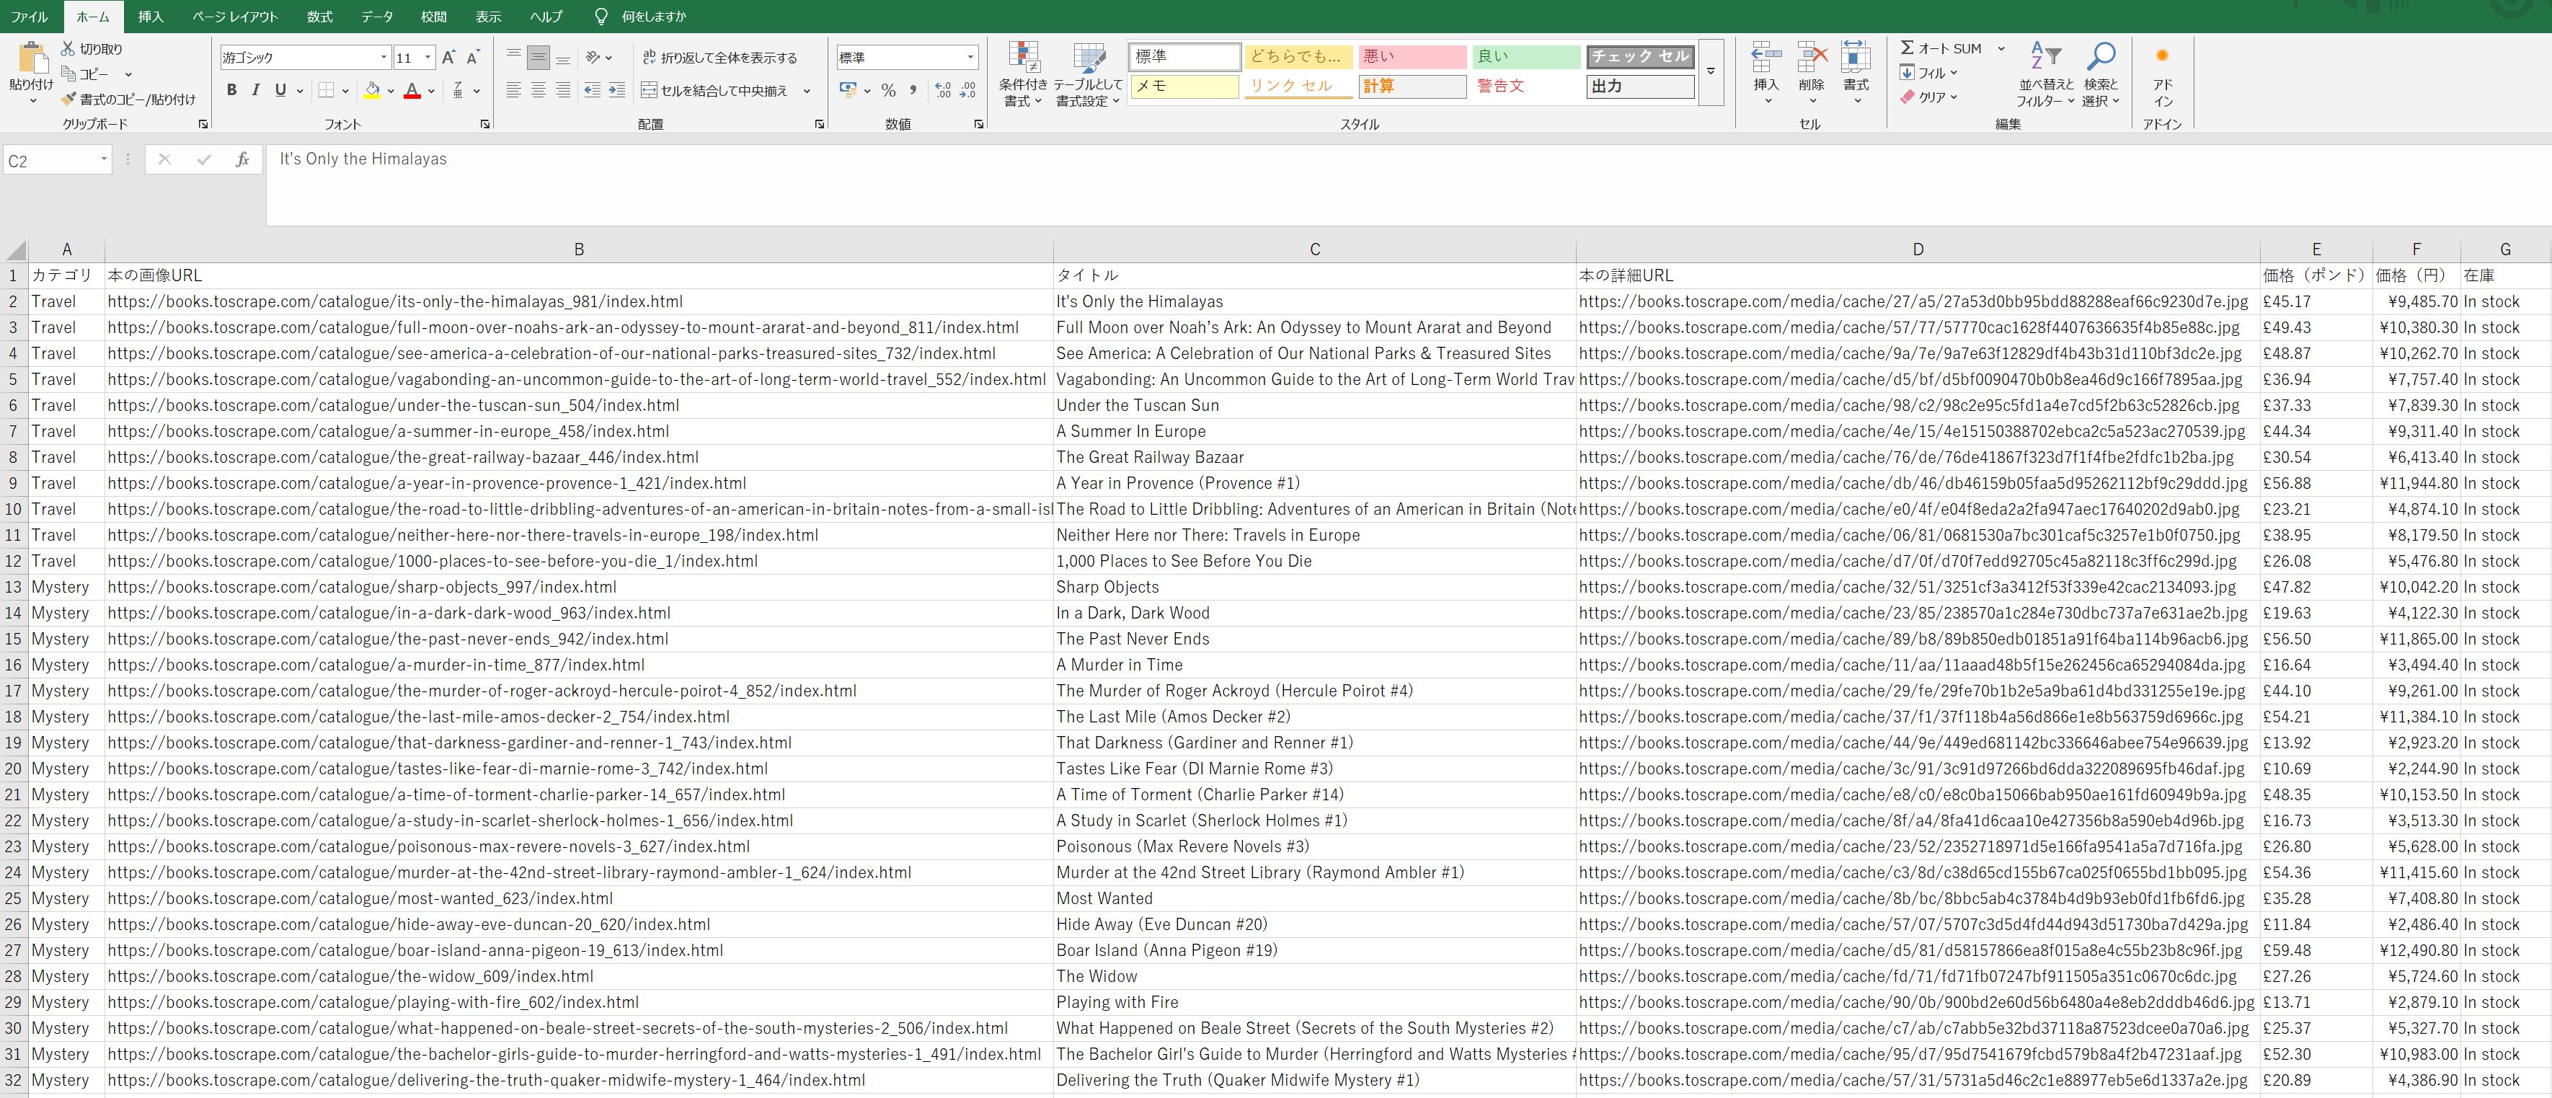Click the Sort and Filter icon

pyautogui.click(x=2044, y=58)
